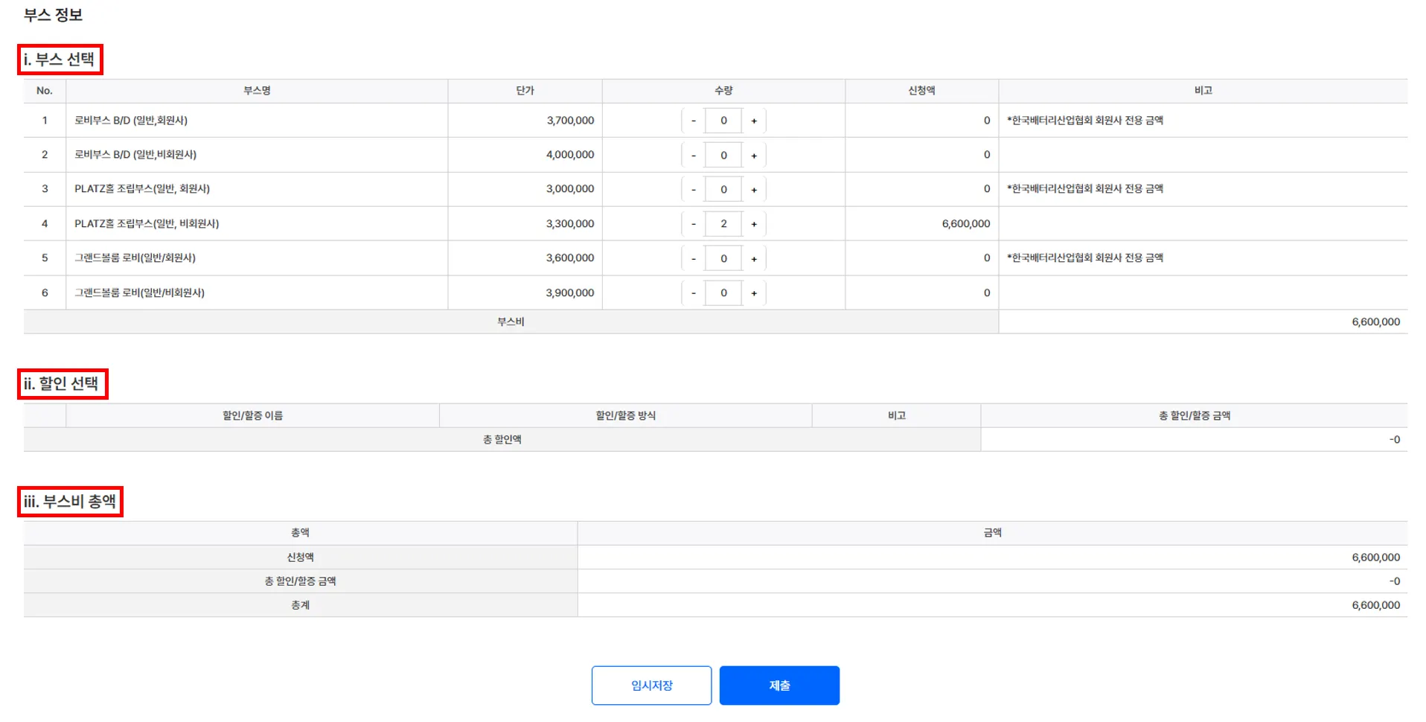Click unit price 4,000,000
1426x722 pixels.
coord(570,155)
